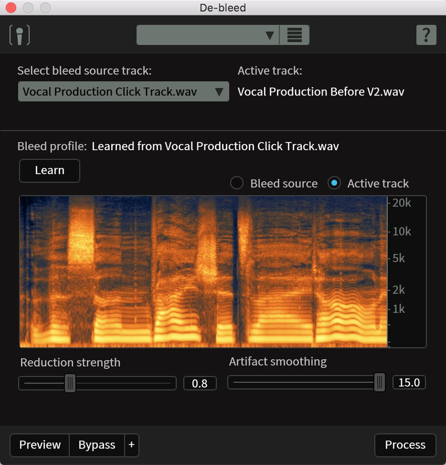Click the Learn button

click(49, 170)
